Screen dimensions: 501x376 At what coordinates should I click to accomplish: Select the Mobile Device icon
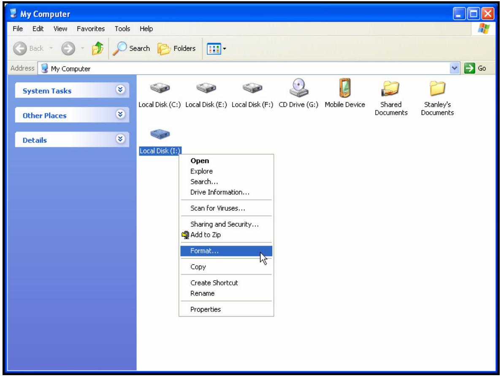click(x=345, y=87)
